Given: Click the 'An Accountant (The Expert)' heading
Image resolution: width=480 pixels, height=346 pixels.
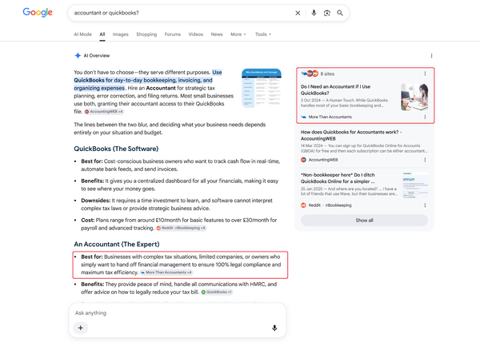Looking at the screenshot, I should (x=117, y=245).
